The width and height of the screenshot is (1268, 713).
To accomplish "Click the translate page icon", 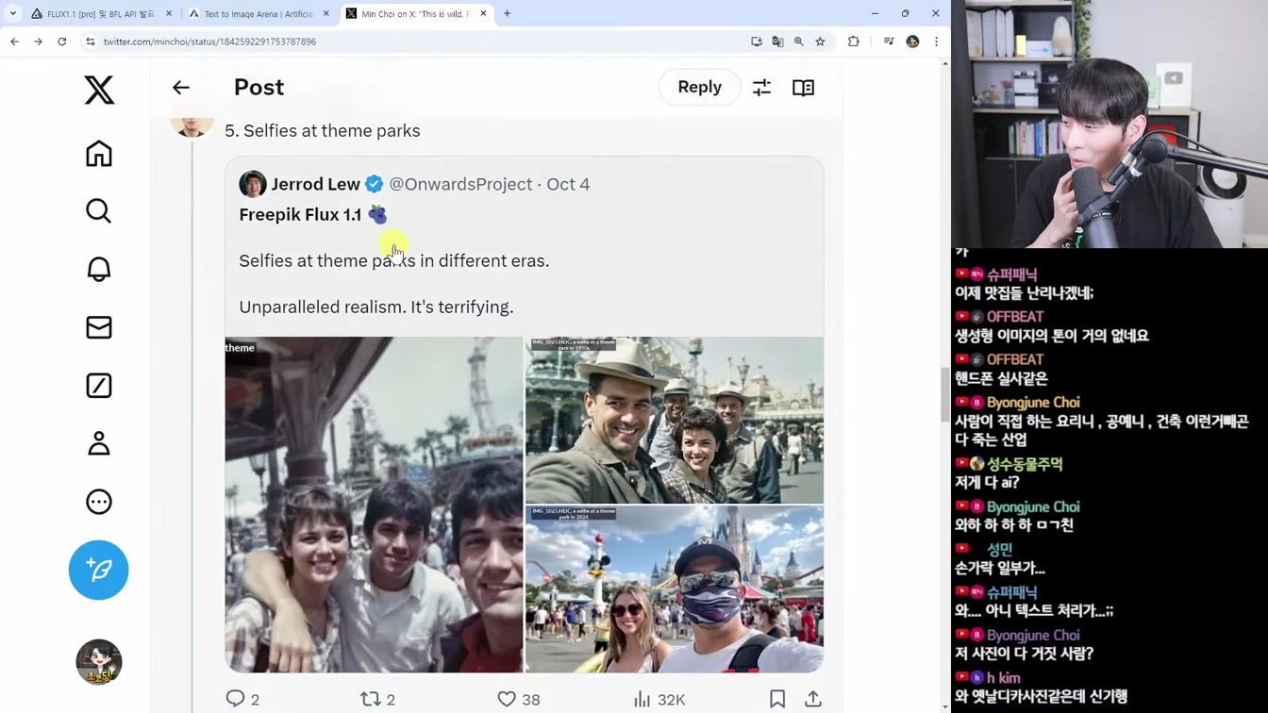I will (x=777, y=41).
